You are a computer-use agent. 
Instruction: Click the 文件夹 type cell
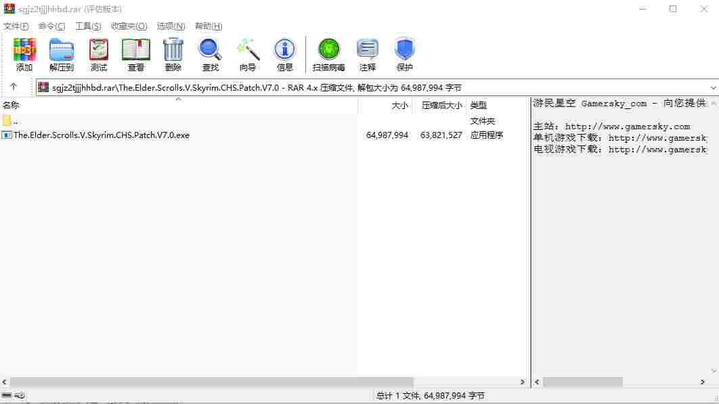coord(483,121)
